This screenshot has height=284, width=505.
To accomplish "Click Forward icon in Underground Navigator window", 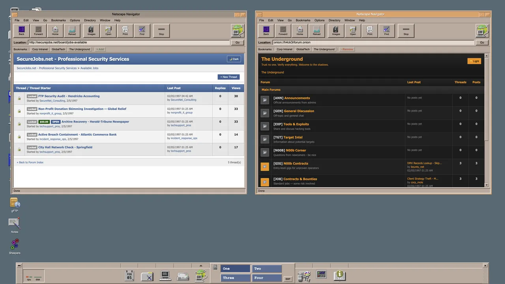I will coord(283,30).
